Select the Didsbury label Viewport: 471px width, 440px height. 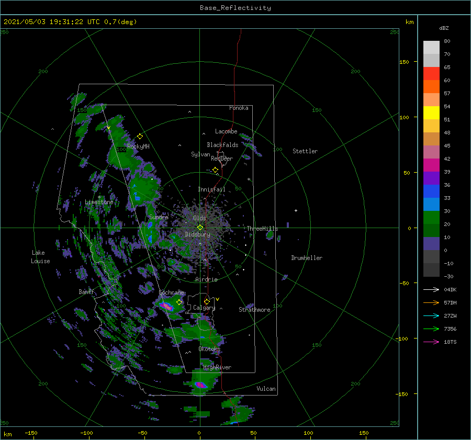point(198,234)
